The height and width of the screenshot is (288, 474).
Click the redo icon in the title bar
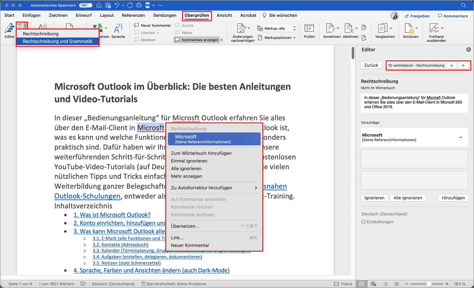130,5
